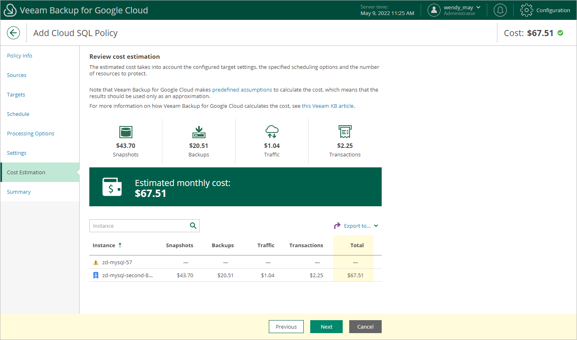Click the wallet icon in cost banner
This screenshot has width=577, height=340.
(112, 187)
